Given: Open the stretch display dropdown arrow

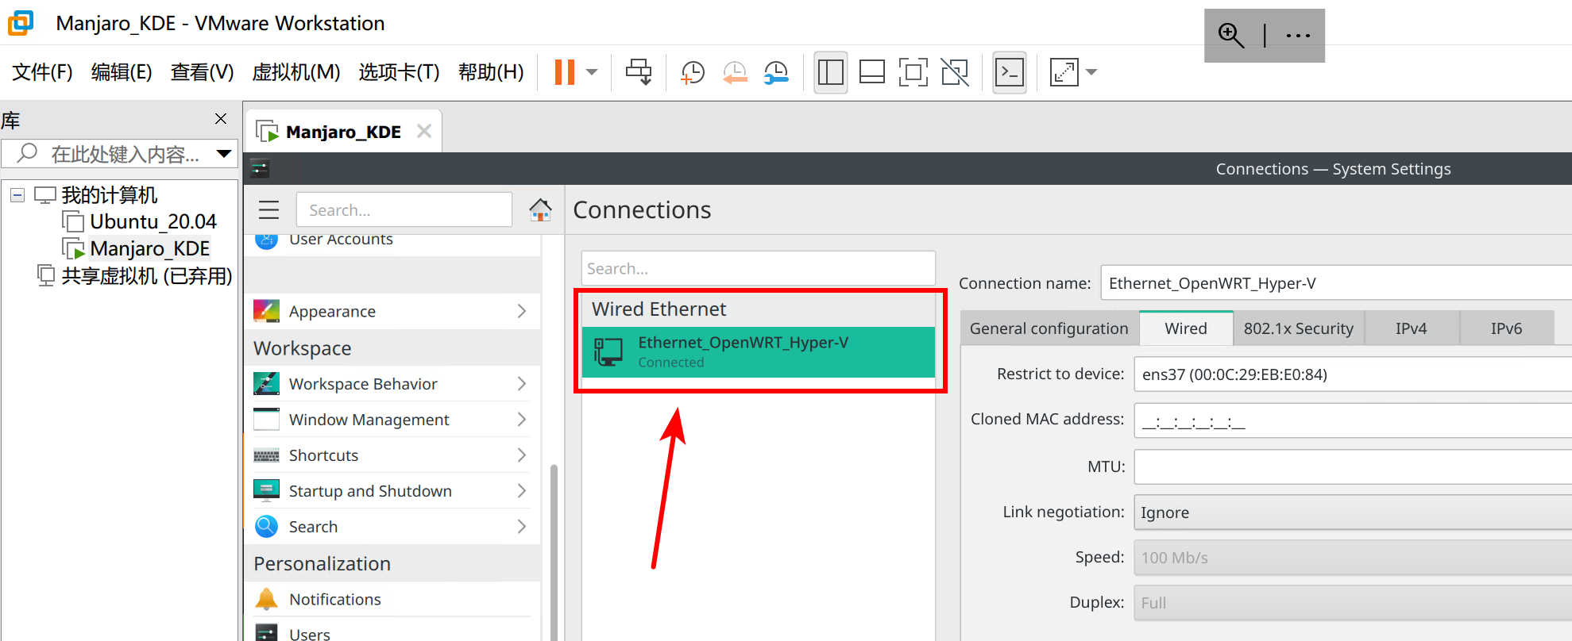Looking at the screenshot, I should (x=1092, y=72).
